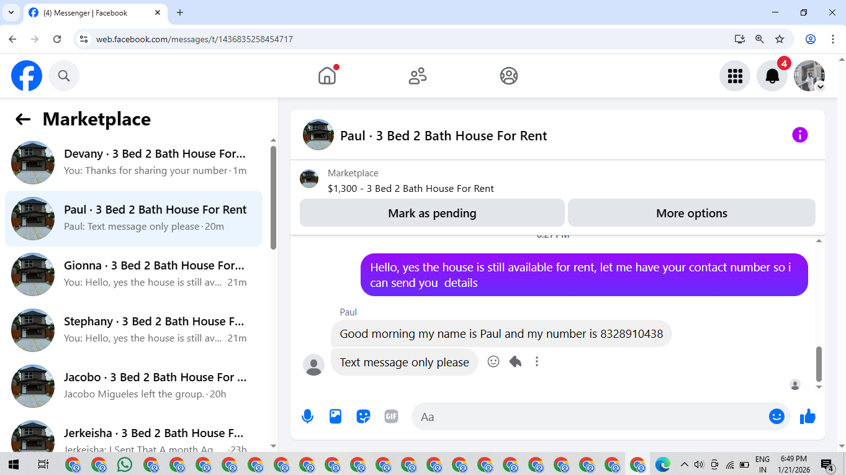Reply to "Text message only please" message
Screen dimensions: 846x475
(515, 361)
